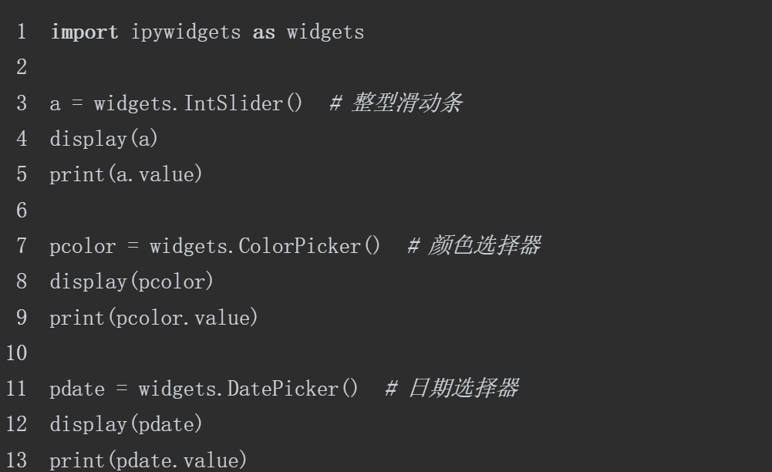This screenshot has width=772, height=472.
Task: Click the comment "# 日期选择器"
Action: [452, 390]
